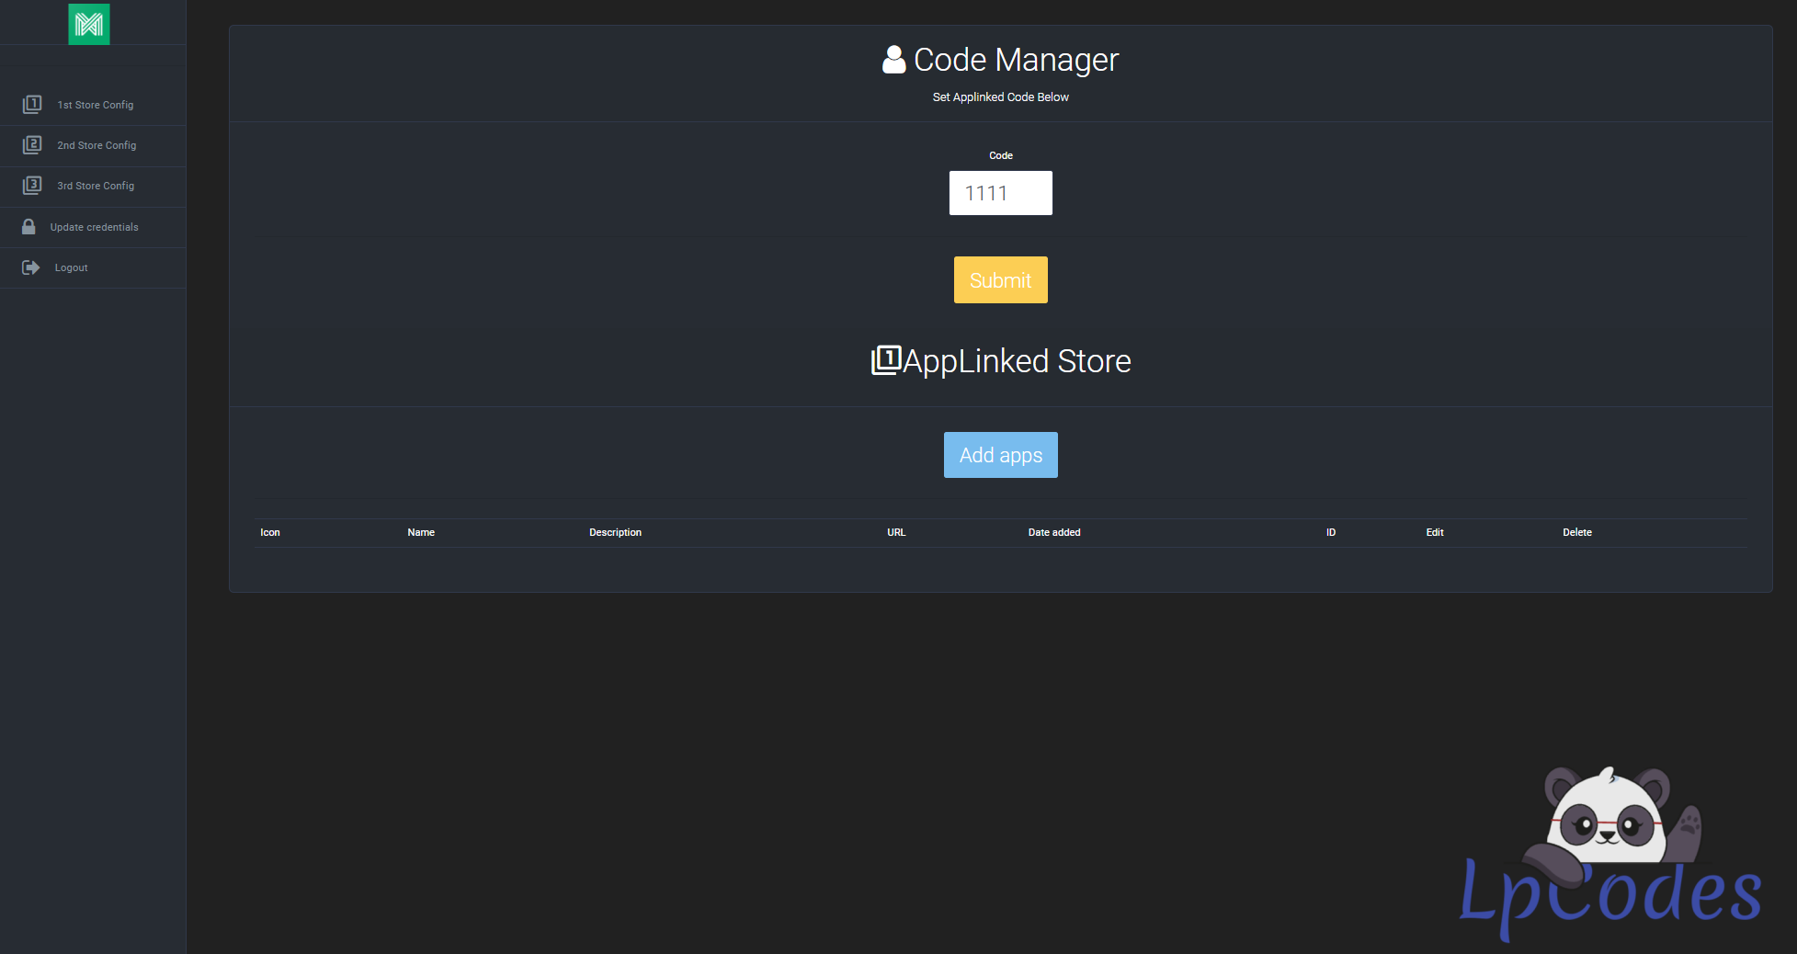1797x954 pixels.
Task: Click the green M logo in sidebar
Action: 89,24
